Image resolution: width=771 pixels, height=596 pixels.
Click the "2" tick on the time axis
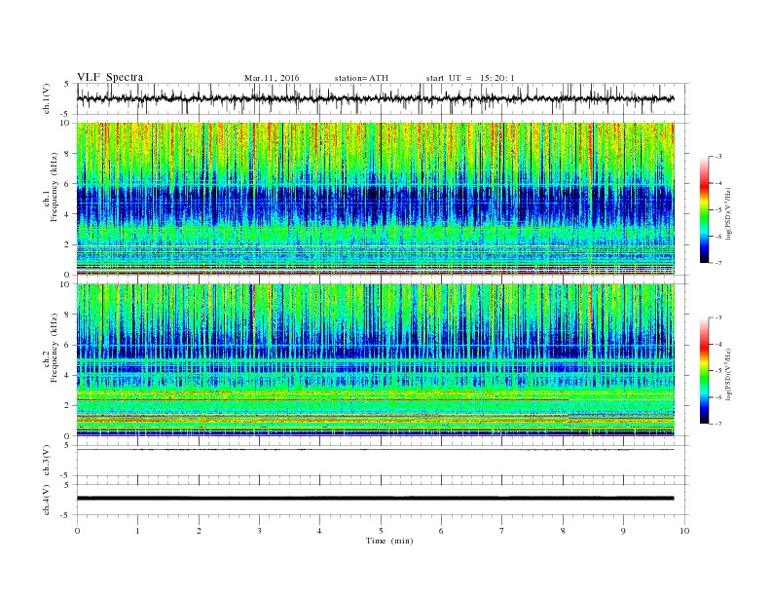click(199, 531)
